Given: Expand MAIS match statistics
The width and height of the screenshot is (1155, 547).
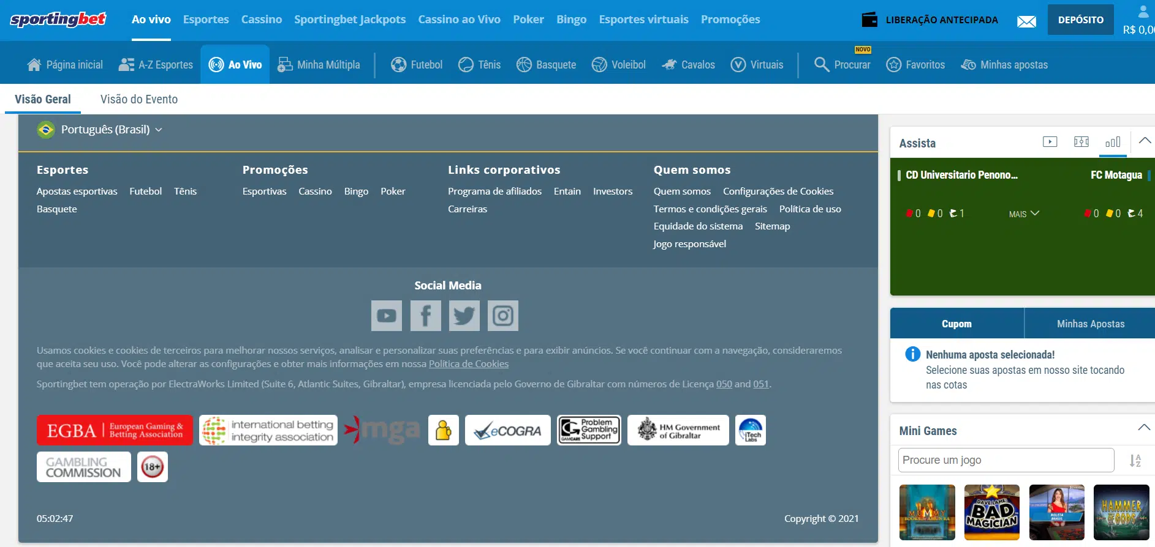Looking at the screenshot, I should click(x=1024, y=214).
